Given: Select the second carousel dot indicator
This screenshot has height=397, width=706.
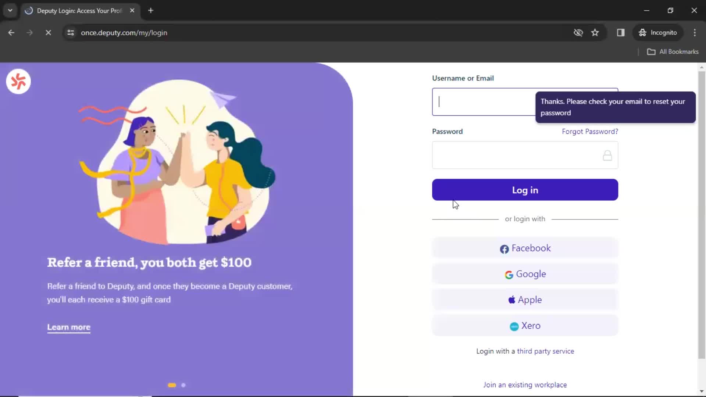Looking at the screenshot, I should pyautogui.click(x=184, y=385).
